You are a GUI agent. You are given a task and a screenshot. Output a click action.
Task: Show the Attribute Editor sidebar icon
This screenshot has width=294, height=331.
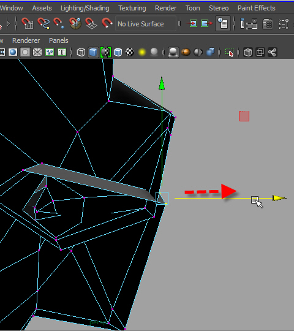pos(268,24)
